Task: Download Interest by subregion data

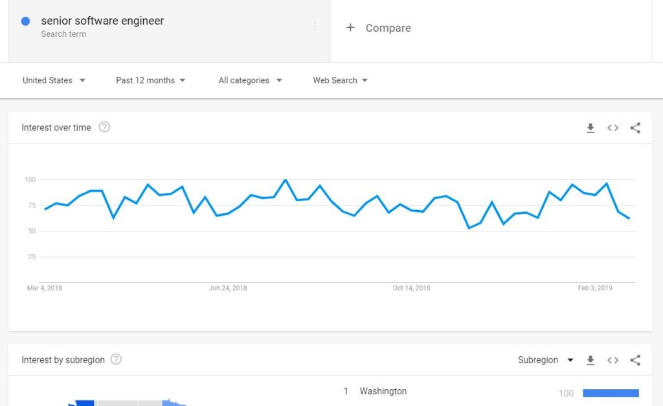Action: pyautogui.click(x=590, y=360)
